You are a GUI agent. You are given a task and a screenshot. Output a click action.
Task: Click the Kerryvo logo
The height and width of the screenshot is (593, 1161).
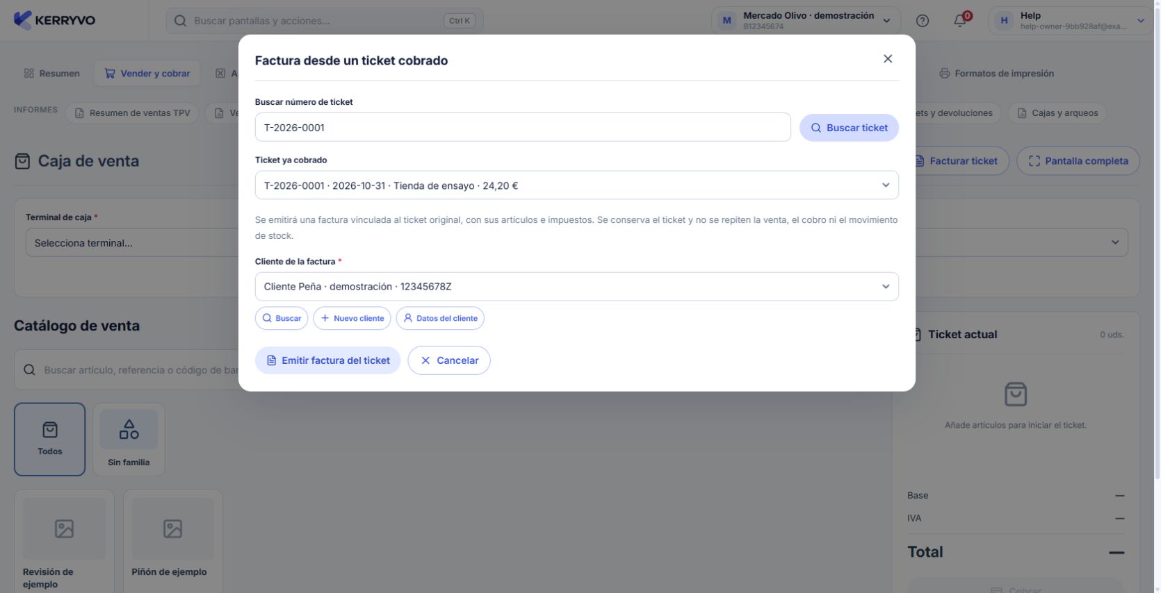click(54, 20)
